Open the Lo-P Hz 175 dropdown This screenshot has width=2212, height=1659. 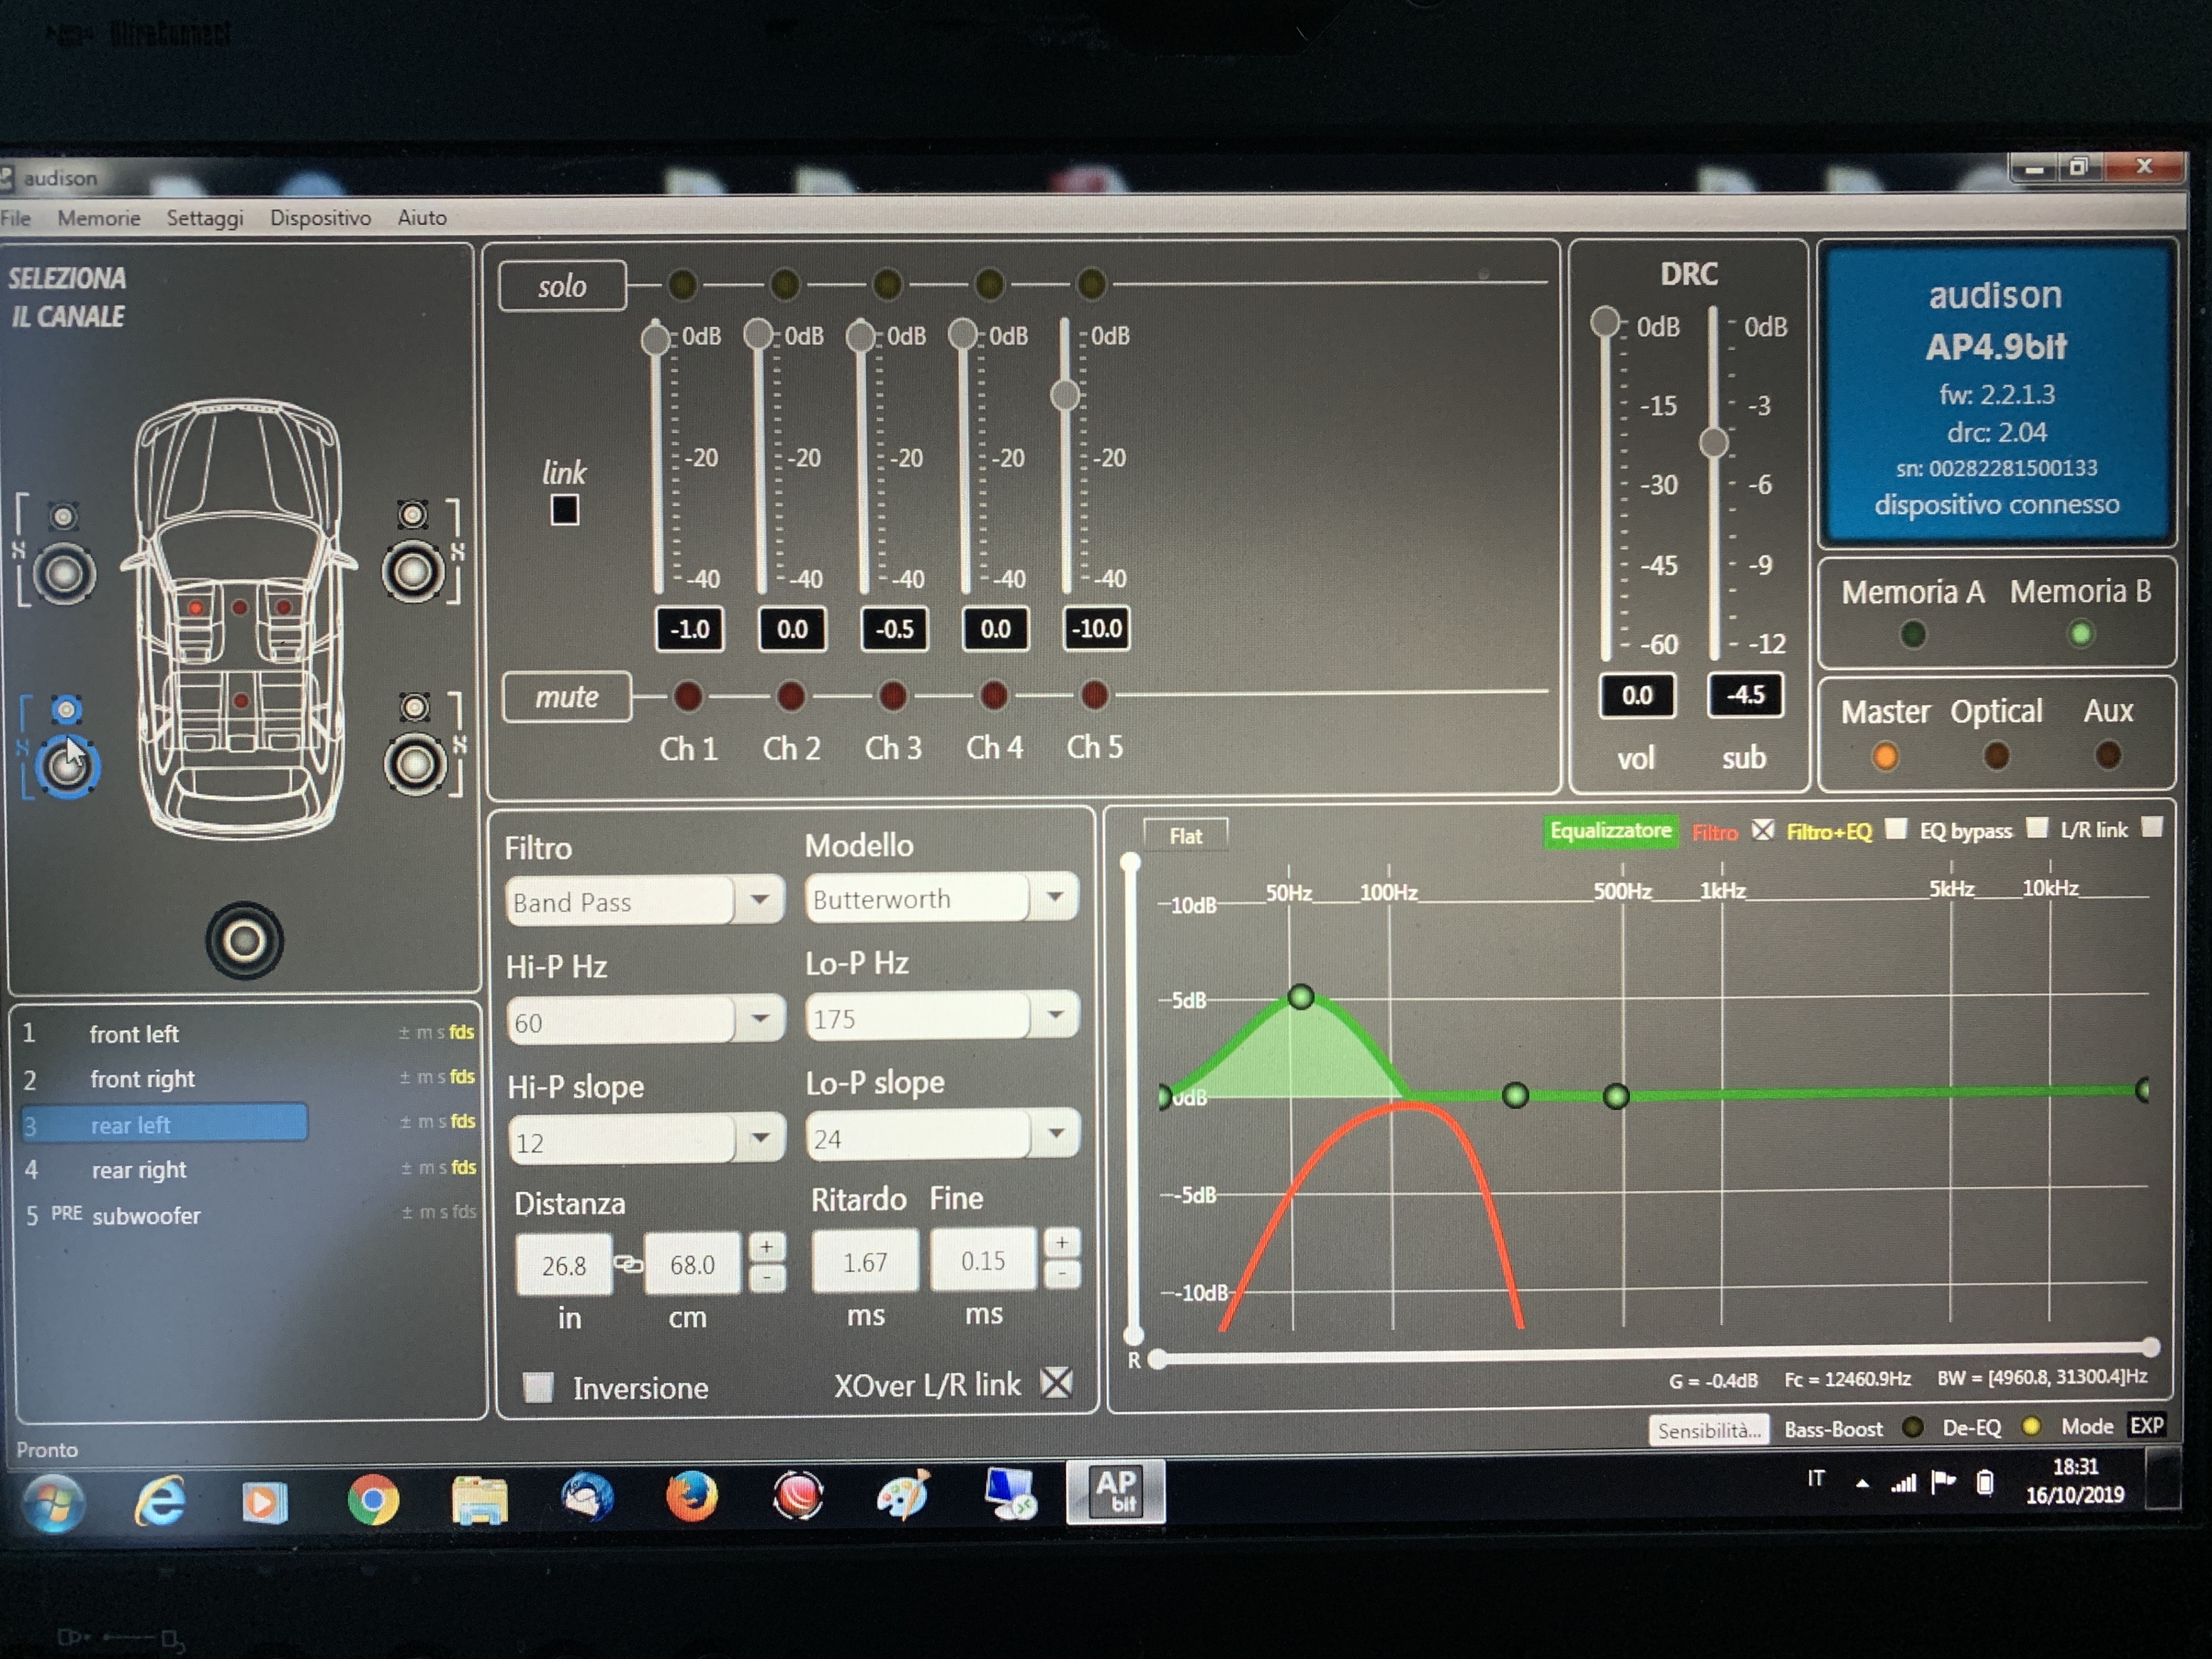pyautogui.click(x=941, y=1017)
